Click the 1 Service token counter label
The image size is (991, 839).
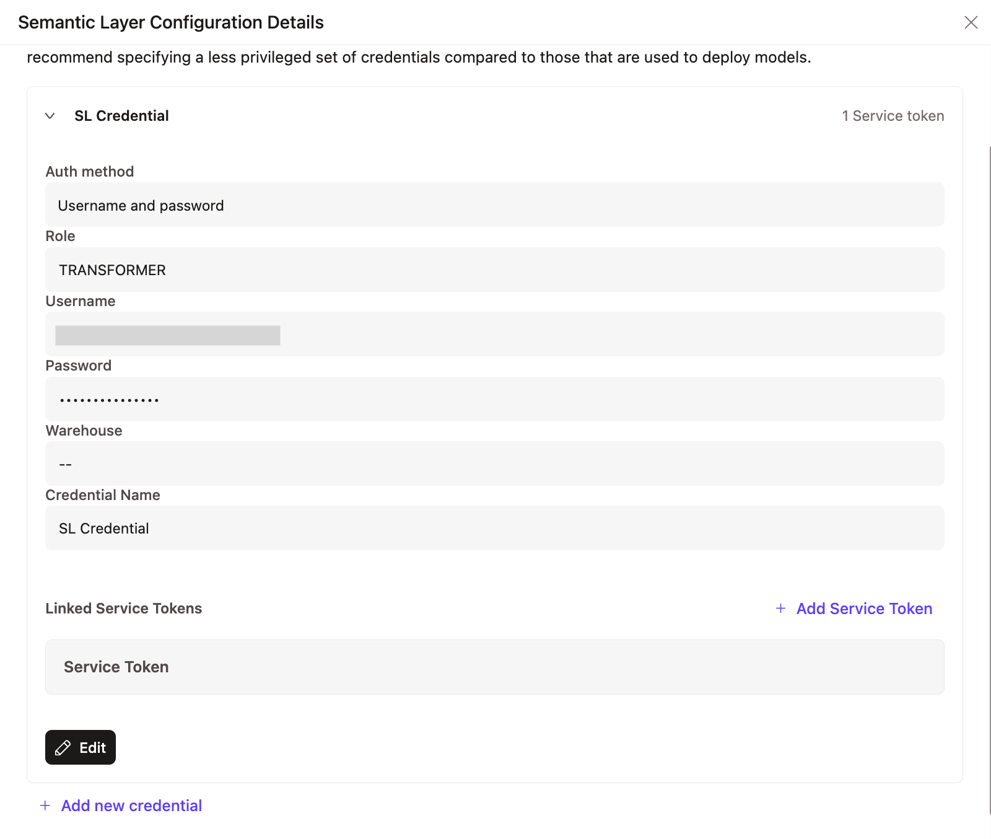tap(893, 116)
